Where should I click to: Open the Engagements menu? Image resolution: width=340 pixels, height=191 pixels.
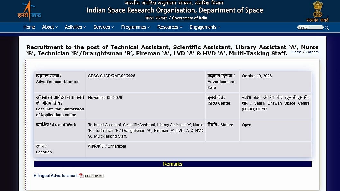click(x=205, y=27)
